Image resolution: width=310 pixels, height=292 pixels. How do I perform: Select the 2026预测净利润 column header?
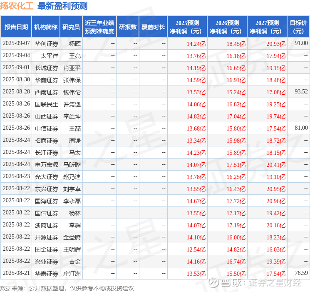(x=227, y=27)
